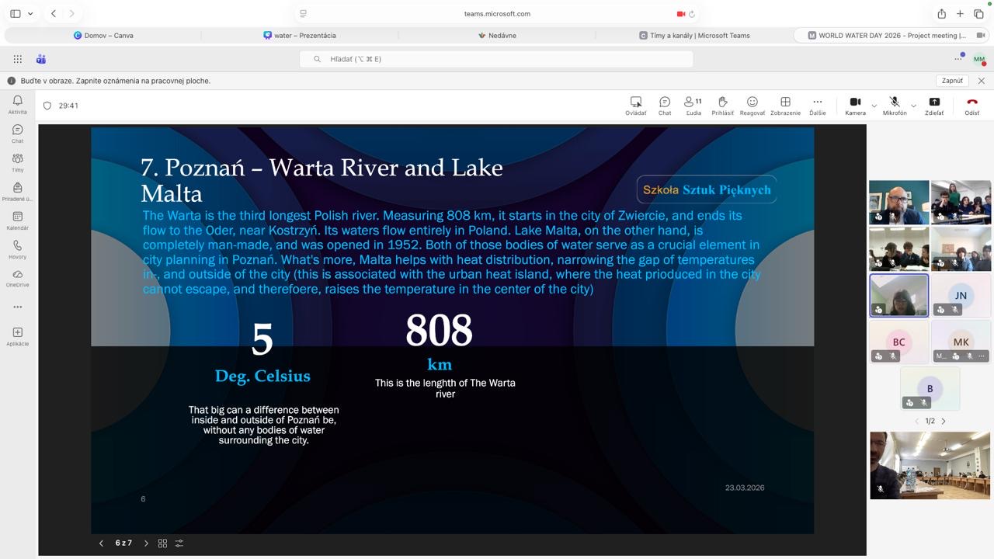Toggle the Kamera on or off
Screen dimensions: 994x559
[855, 106]
